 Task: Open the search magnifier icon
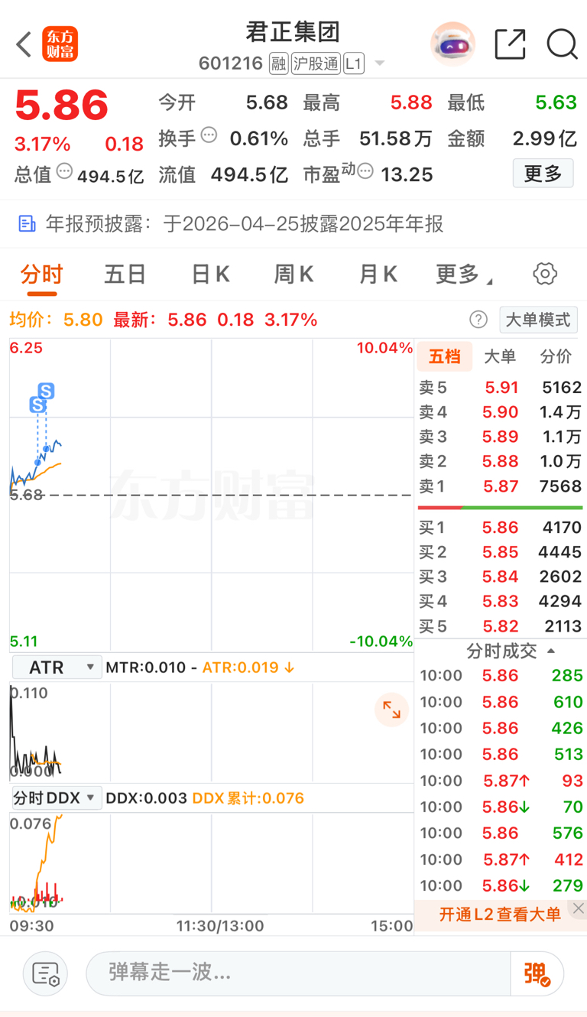pyautogui.click(x=562, y=44)
